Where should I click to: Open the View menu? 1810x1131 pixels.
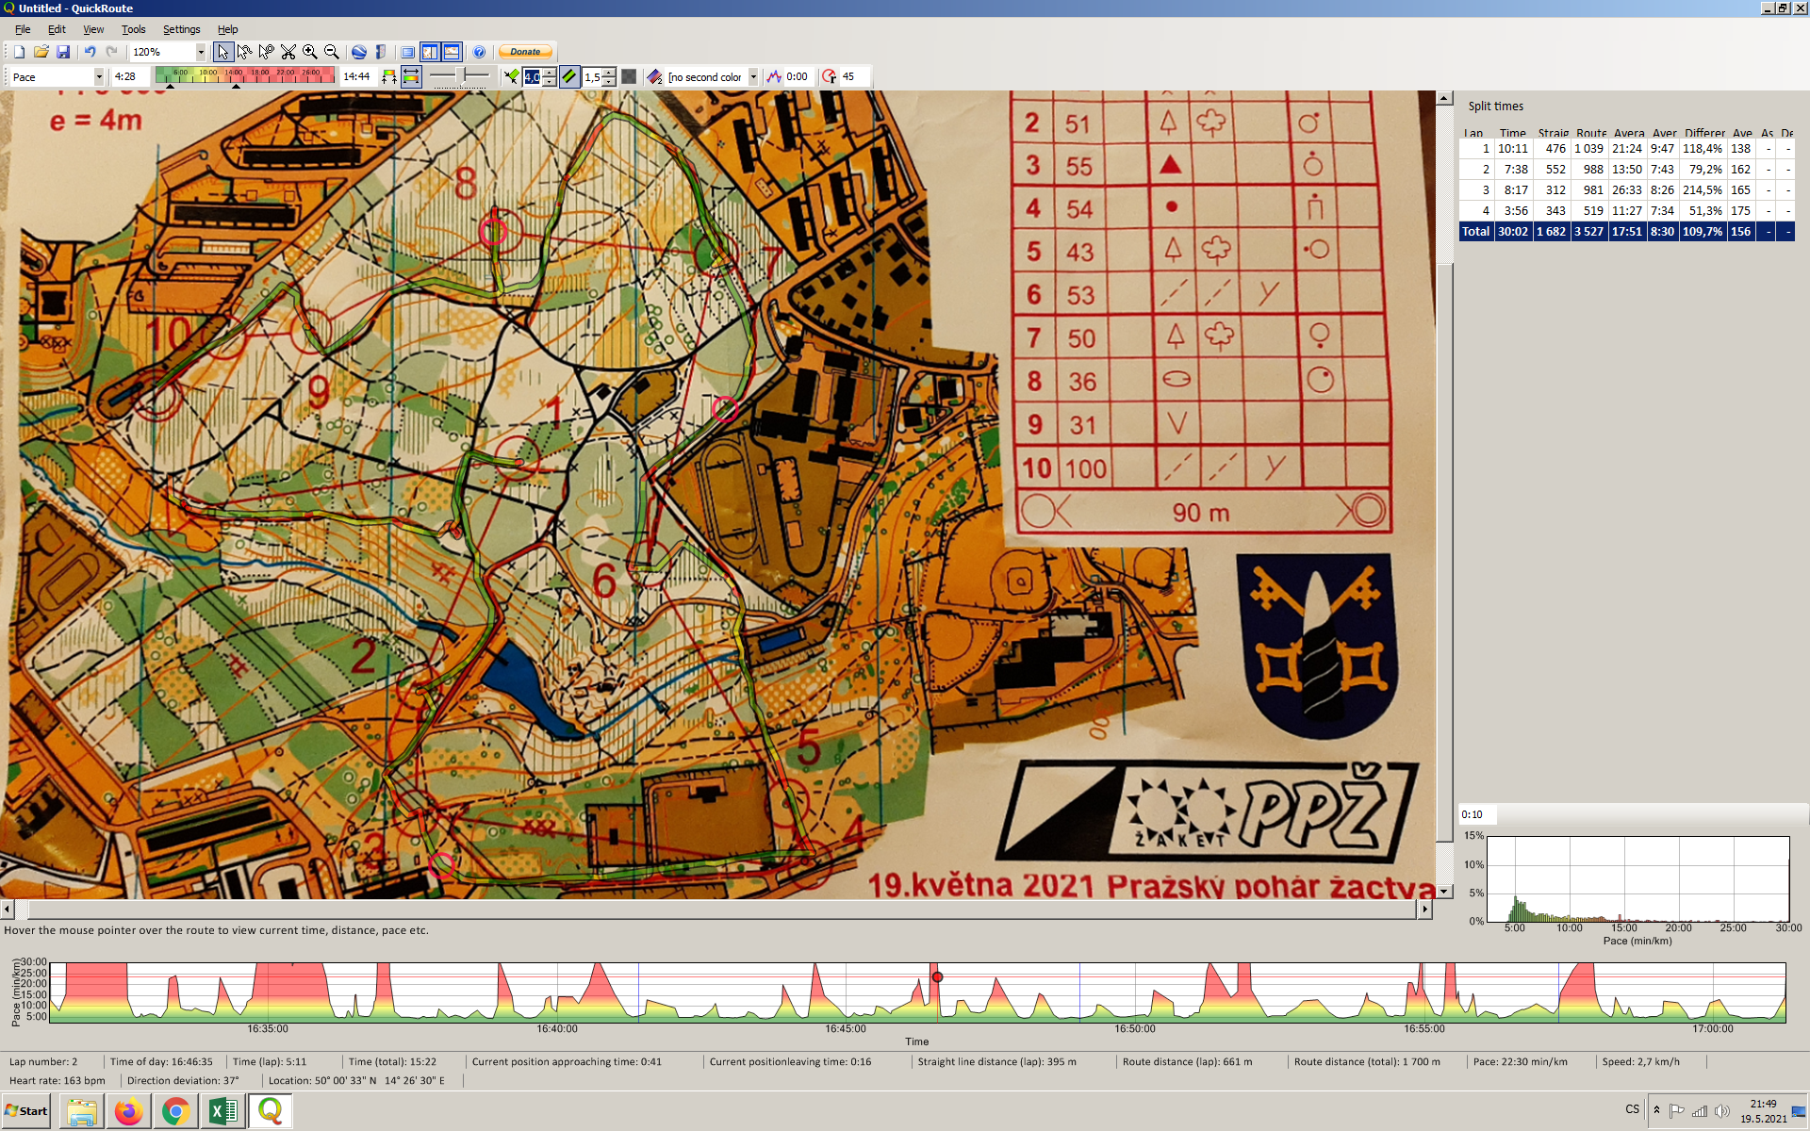tap(93, 29)
